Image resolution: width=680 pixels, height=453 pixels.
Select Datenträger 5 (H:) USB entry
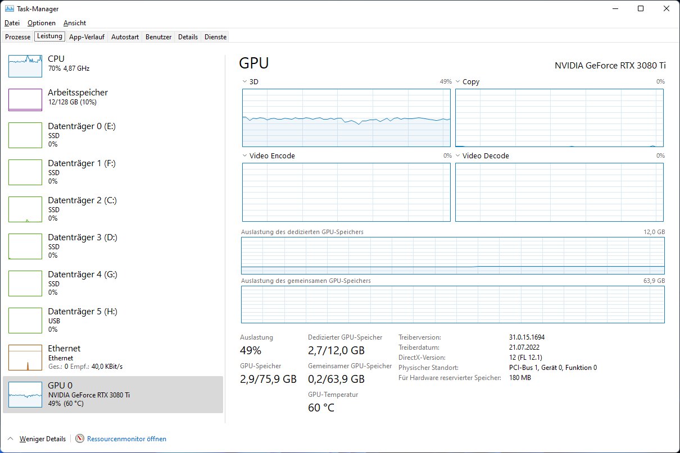pos(113,320)
